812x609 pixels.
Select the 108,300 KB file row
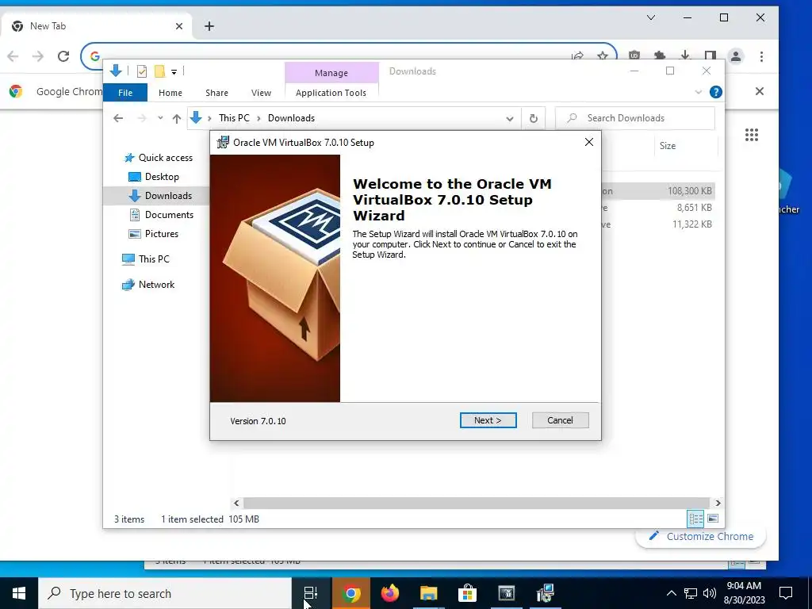(658, 191)
